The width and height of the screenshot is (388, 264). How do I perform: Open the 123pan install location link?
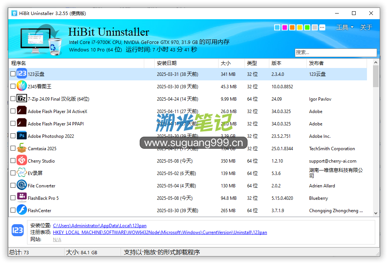[x=100, y=226]
